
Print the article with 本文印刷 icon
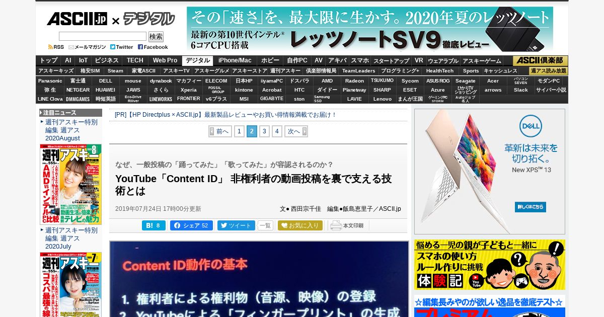(x=347, y=225)
